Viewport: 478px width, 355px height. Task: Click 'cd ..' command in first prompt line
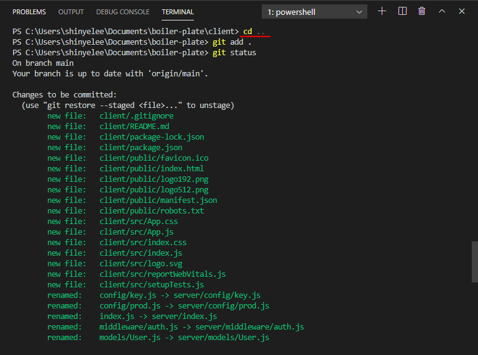point(254,32)
